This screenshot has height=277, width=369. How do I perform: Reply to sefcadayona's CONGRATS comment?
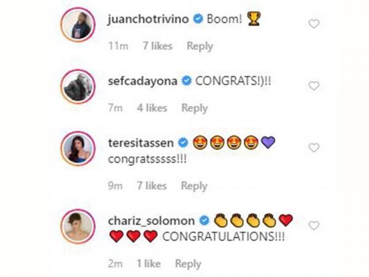[x=194, y=108]
